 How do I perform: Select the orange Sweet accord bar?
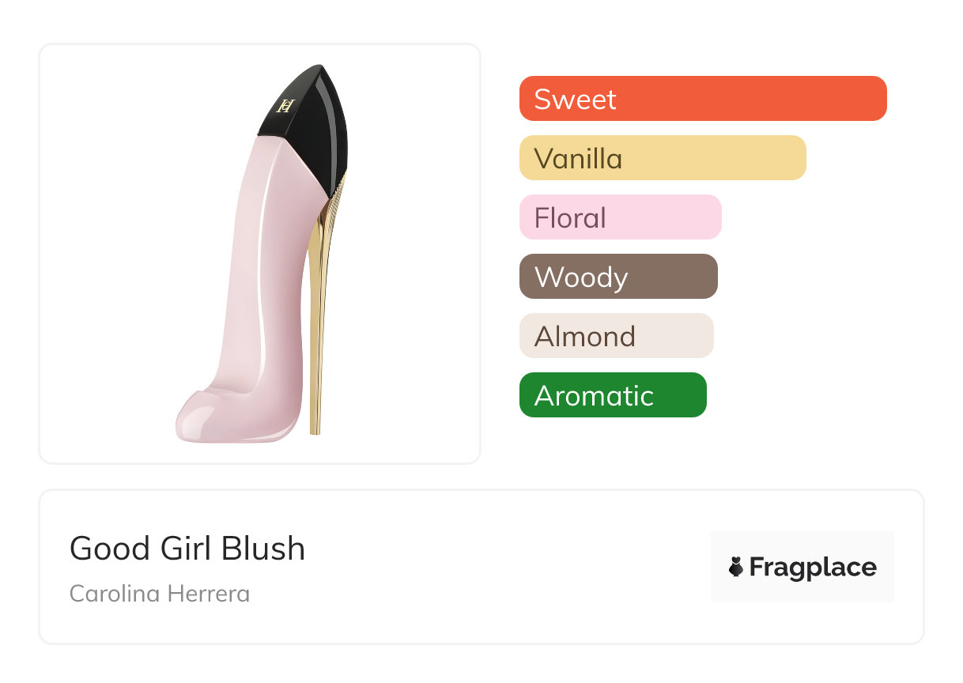coord(702,99)
